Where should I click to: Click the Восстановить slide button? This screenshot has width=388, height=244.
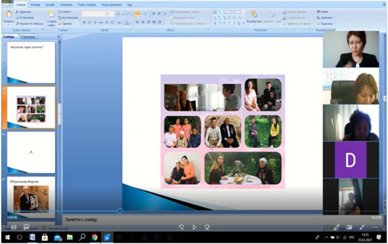[x=68, y=18]
